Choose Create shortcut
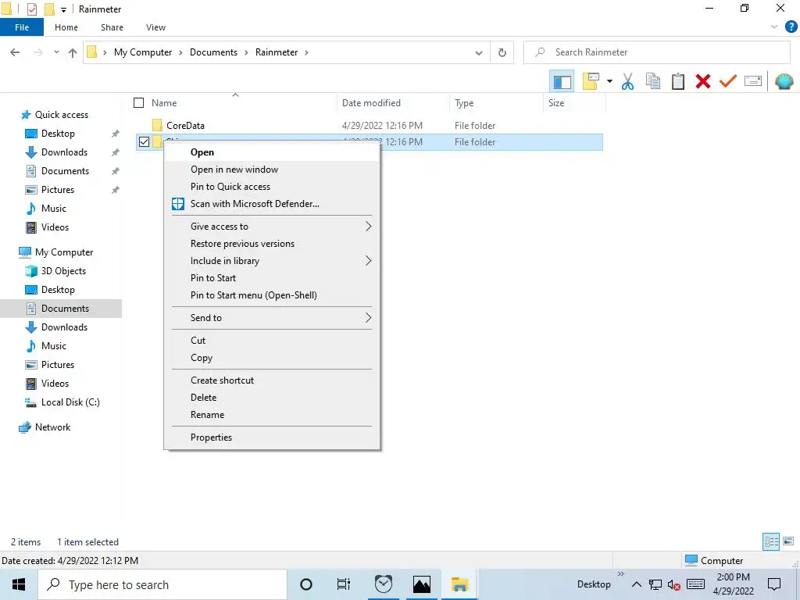 coord(272,380)
